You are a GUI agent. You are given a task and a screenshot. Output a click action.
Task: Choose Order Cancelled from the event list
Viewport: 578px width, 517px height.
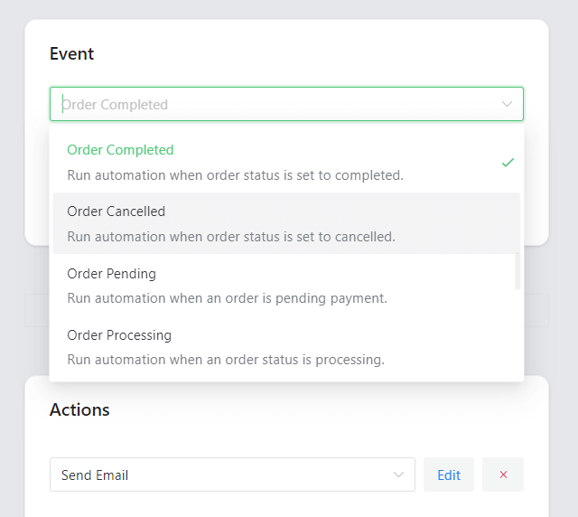(286, 223)
